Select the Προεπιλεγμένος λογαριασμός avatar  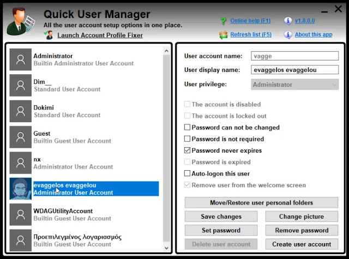(21, 240)
